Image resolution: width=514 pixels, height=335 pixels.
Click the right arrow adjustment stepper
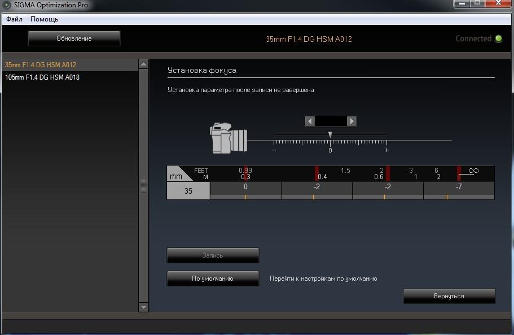[x=352, y=121]
